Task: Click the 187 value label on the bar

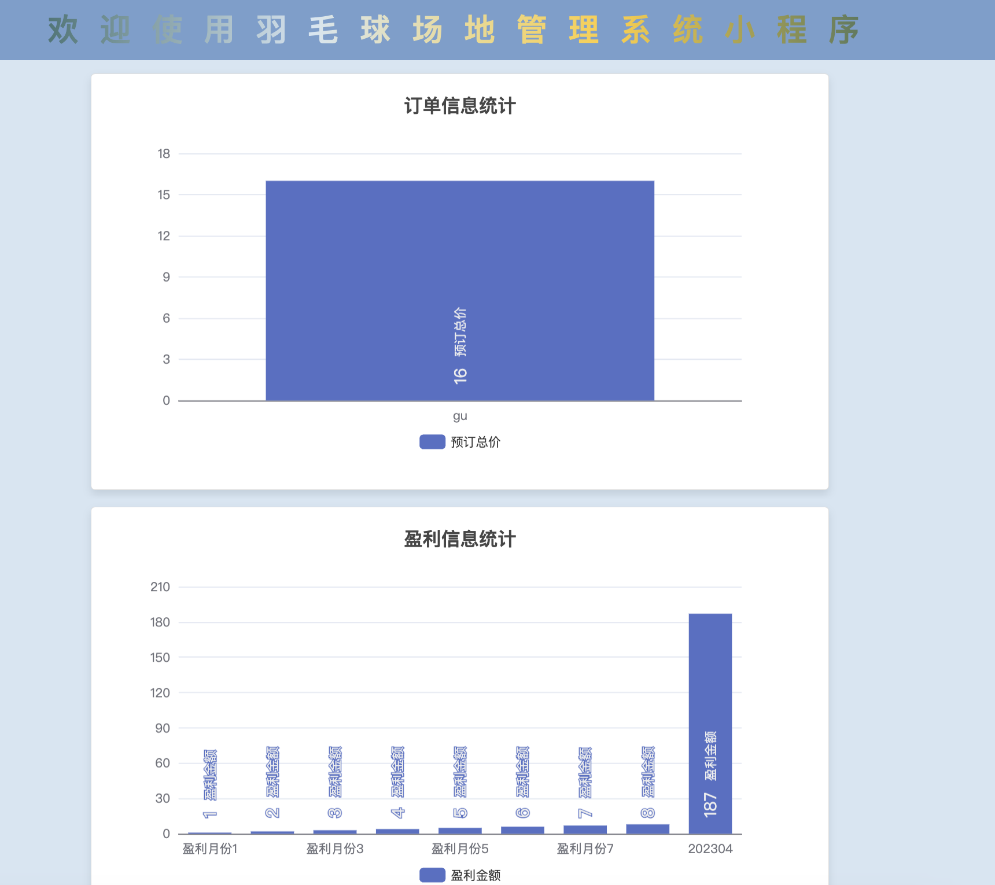Action: tap(710, 805)
